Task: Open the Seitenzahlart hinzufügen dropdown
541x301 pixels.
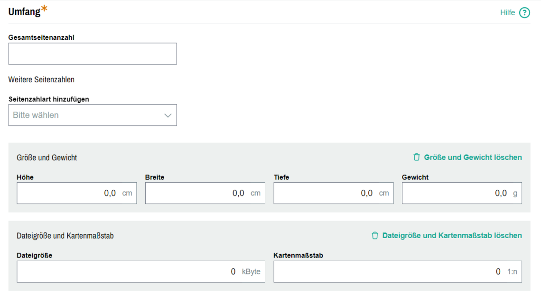Action: [85, 115]
